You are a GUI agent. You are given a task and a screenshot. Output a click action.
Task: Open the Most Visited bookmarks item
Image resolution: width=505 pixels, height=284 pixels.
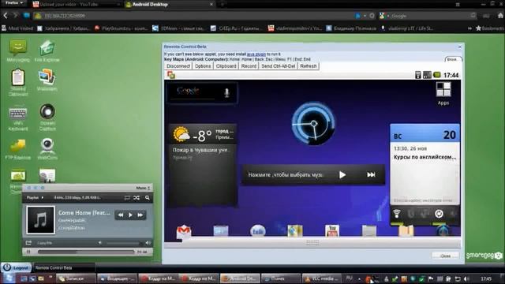coord(17,28)
